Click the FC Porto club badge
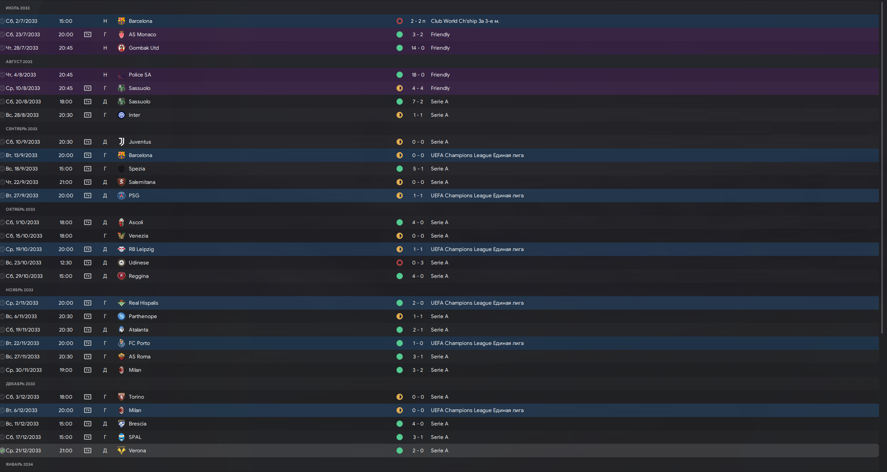887x472 pixels. (x=121, y=343)
